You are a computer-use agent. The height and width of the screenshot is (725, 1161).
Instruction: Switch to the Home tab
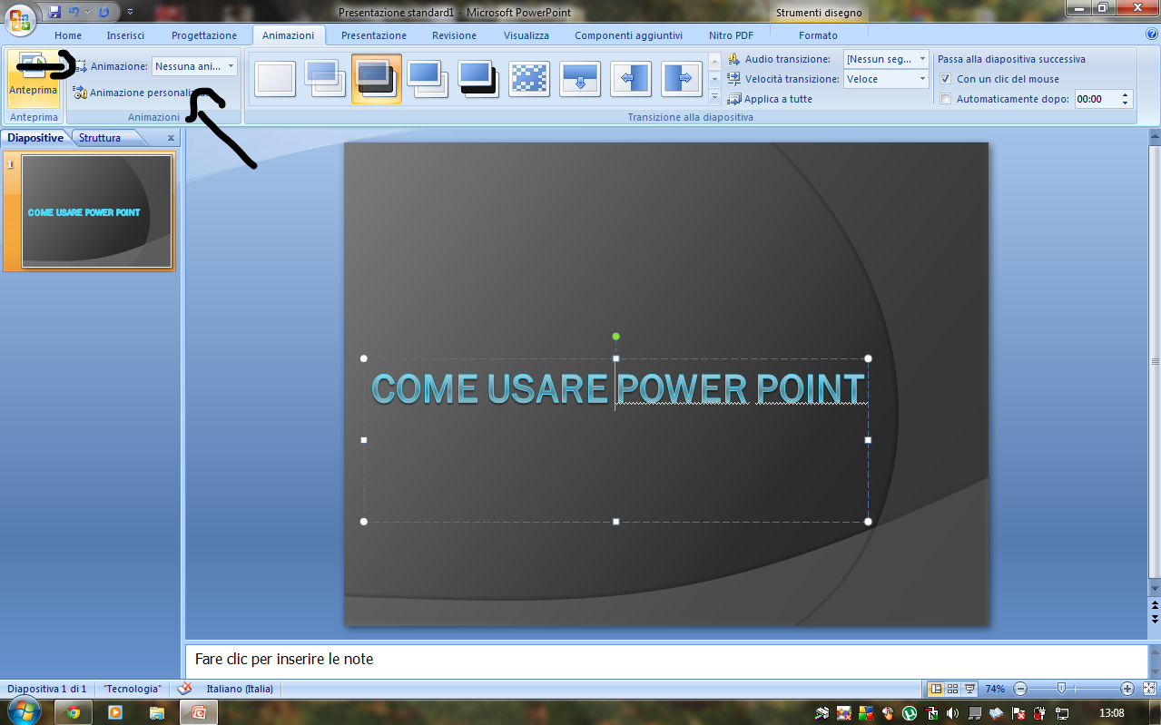point(68,35)
